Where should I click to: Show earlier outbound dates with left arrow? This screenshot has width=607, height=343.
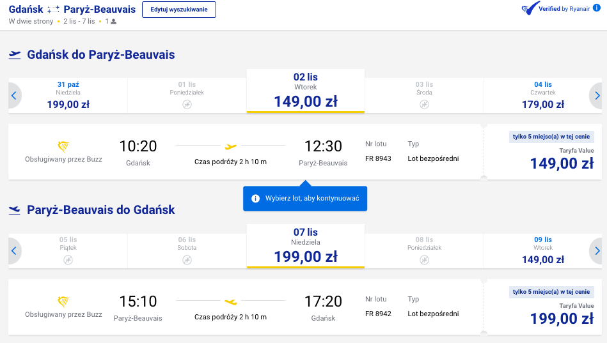tap(14, 96)
